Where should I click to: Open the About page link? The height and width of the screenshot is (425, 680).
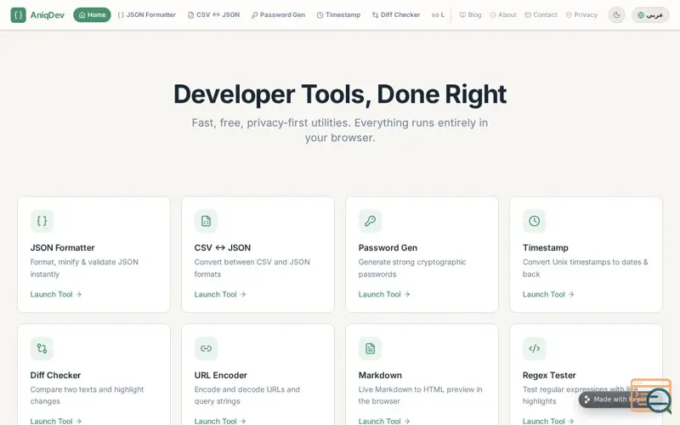503,14
